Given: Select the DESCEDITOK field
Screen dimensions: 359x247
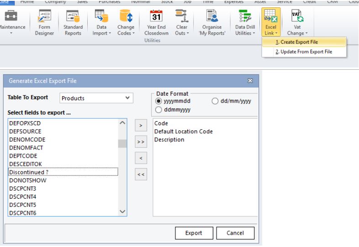Looking at the screenshot, I should coord(63,164).
